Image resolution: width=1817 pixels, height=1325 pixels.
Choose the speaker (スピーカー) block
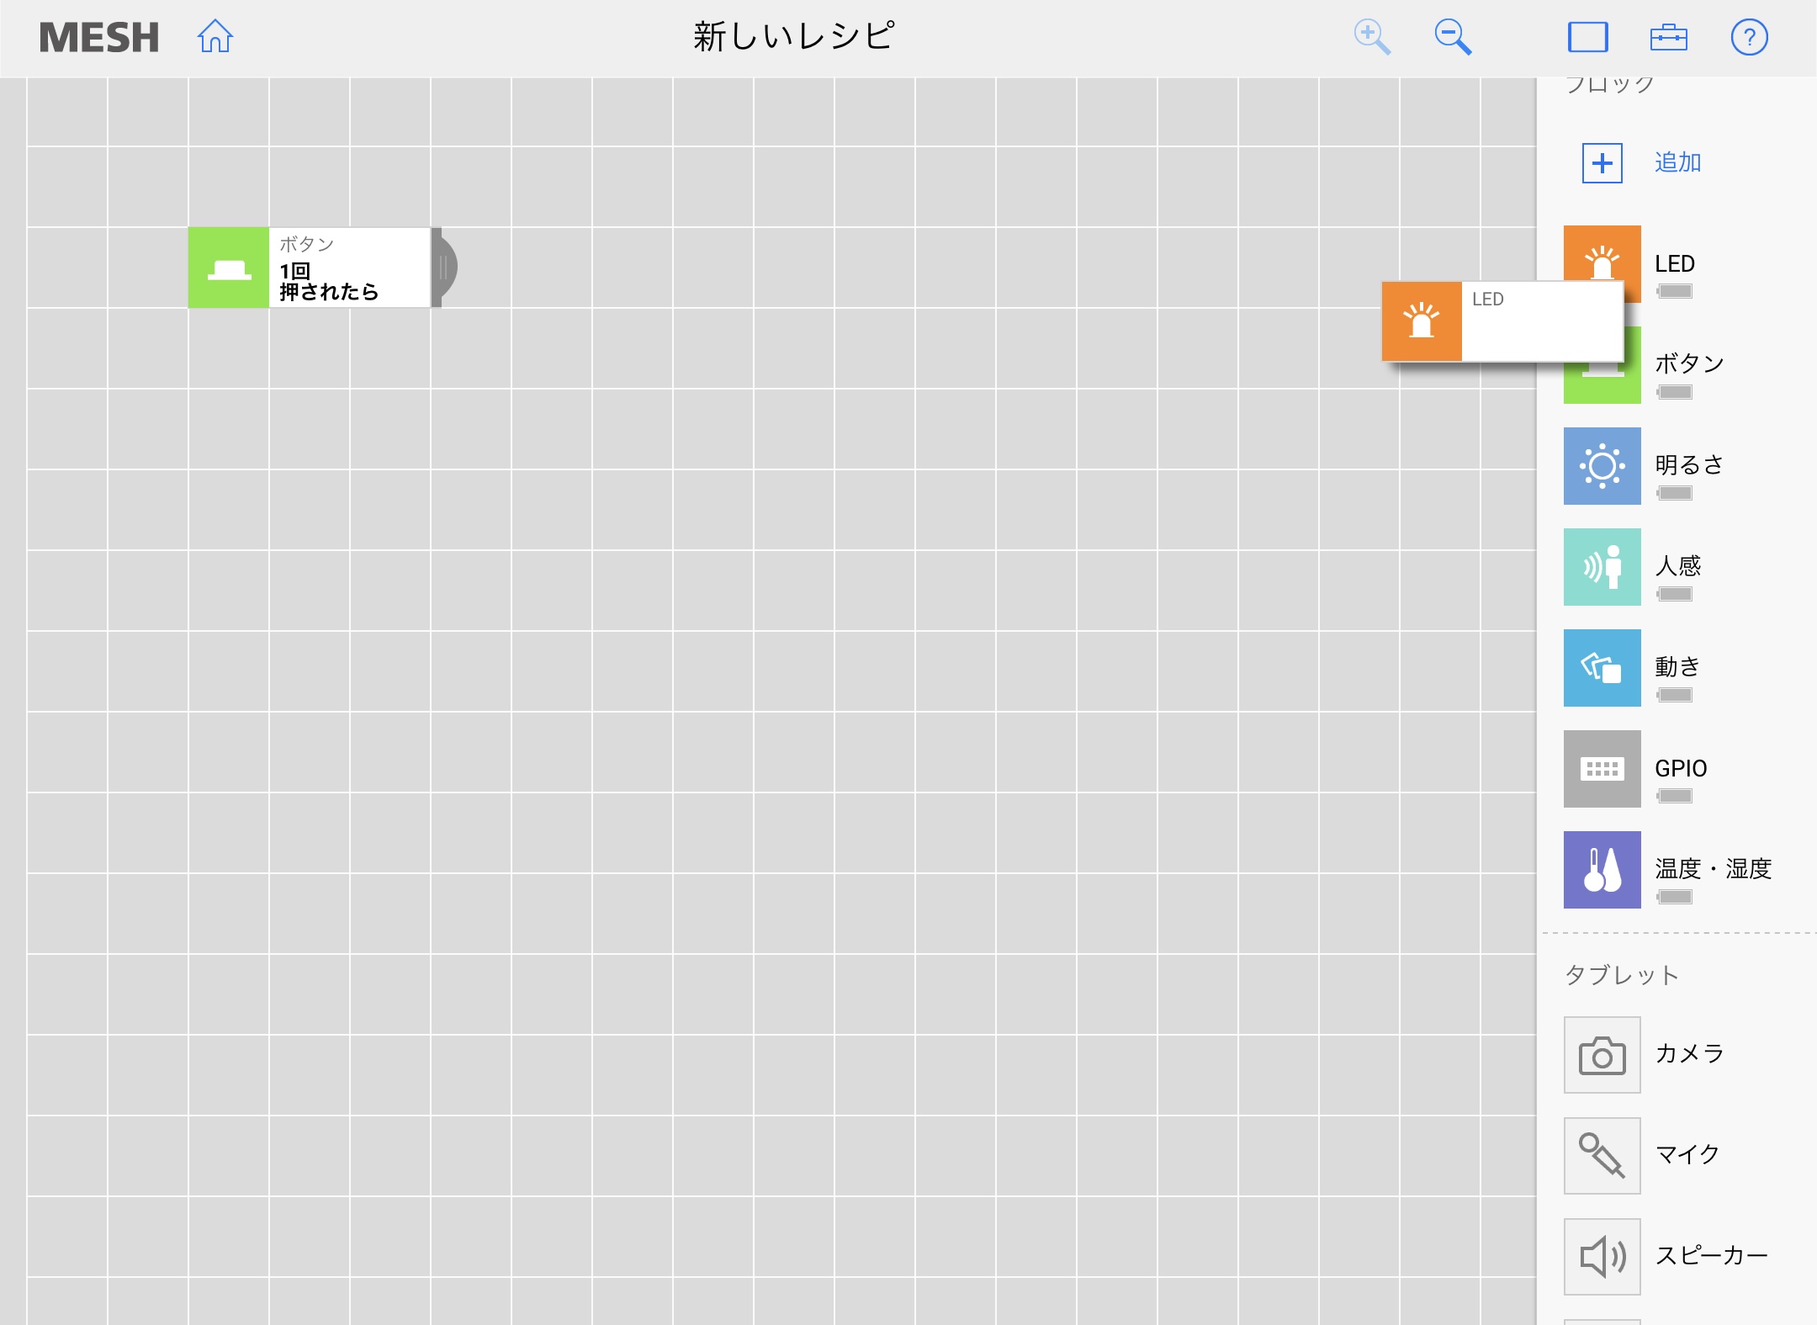tap(1602, 1256)
